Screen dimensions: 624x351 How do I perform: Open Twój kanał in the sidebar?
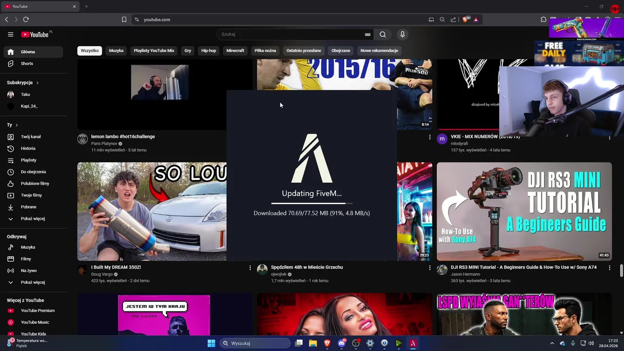pyautogui.click(x=33, y=136)
